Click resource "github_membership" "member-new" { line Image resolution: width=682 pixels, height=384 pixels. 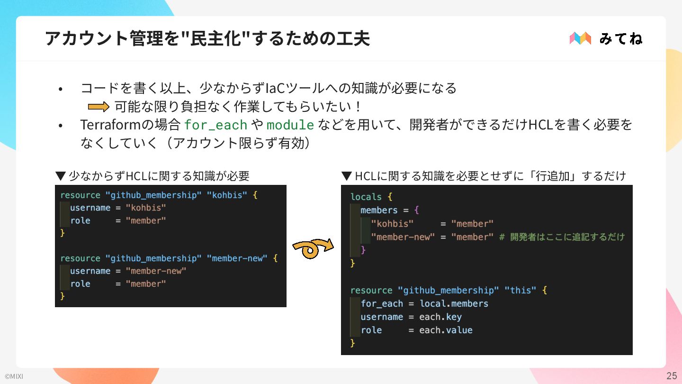(x=169, y=258)
